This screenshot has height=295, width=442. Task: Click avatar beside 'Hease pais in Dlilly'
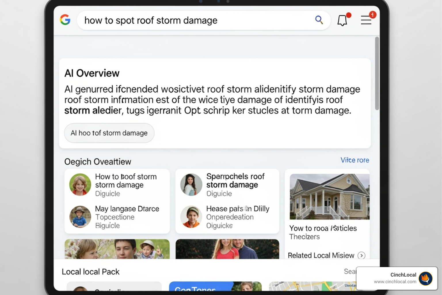click(x=191, y=217)
